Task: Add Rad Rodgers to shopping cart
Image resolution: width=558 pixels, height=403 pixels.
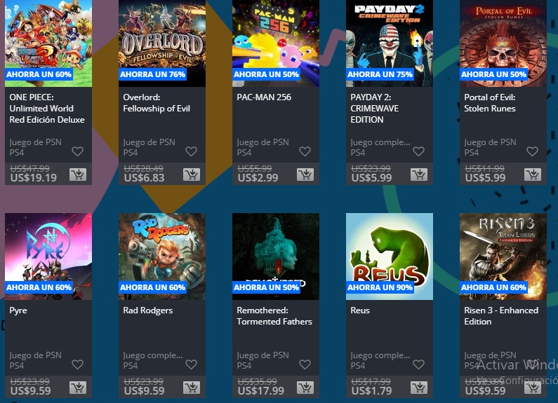Action: click(192, 388)
